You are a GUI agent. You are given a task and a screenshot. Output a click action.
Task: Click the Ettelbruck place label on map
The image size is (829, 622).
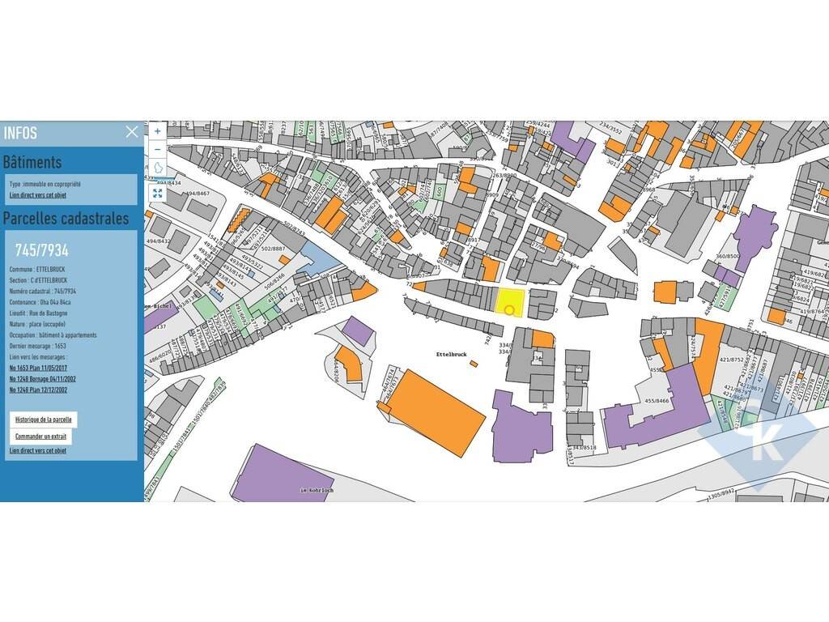453,355
